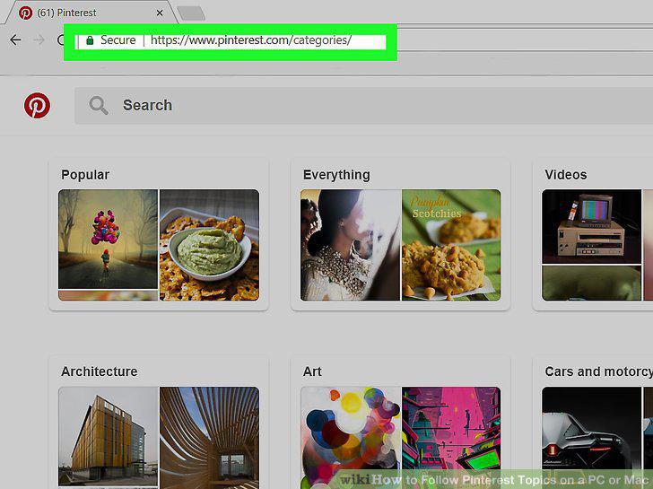Click the guacamole dip image in Popular
The width and height of the screenshot is (653, 489).
[x=210, y=245]
